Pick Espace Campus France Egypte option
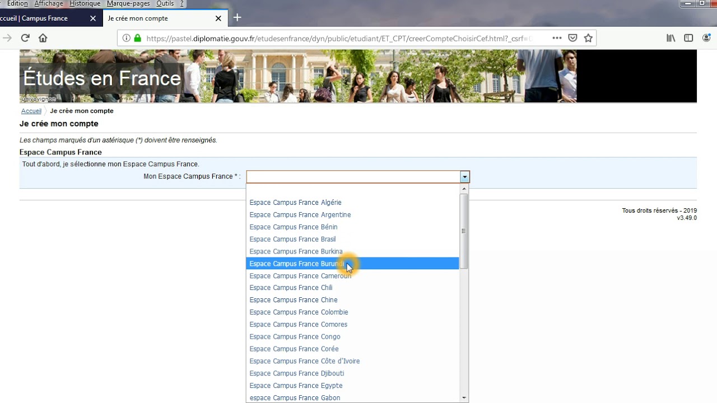Viewport: 717px width, 403px height. pyautogui.click(x=352, y=386)
